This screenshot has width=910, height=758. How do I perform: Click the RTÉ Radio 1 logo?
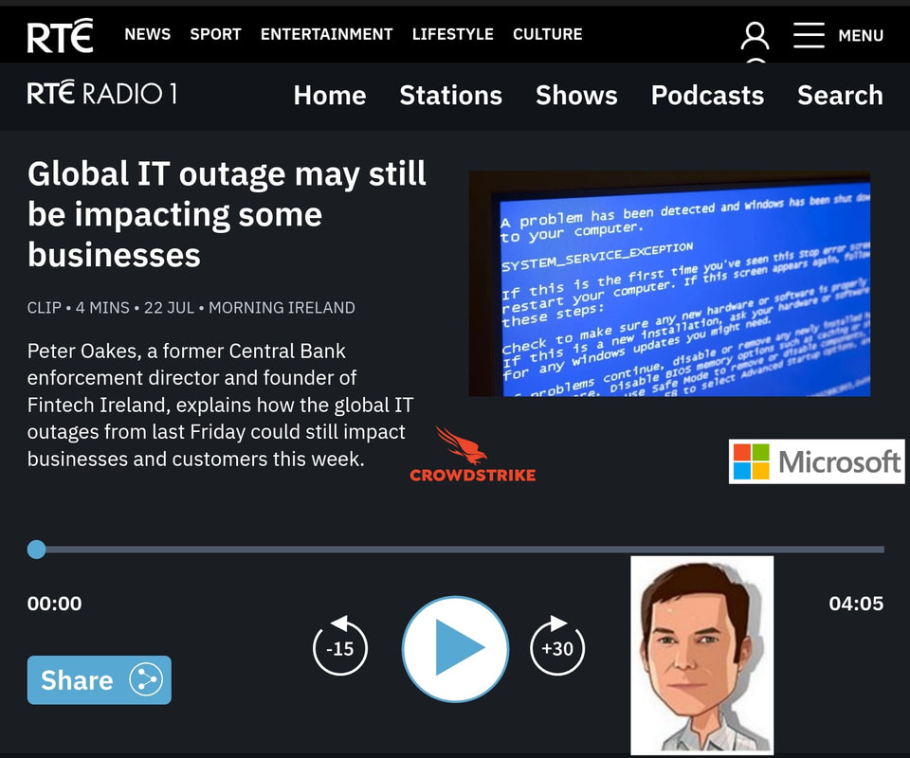click(x=102, y=94)
